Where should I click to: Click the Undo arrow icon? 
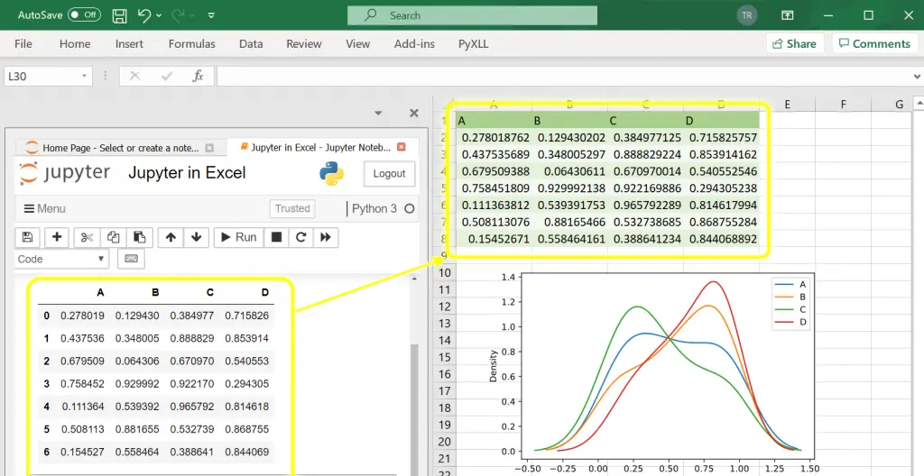(144, 15)
